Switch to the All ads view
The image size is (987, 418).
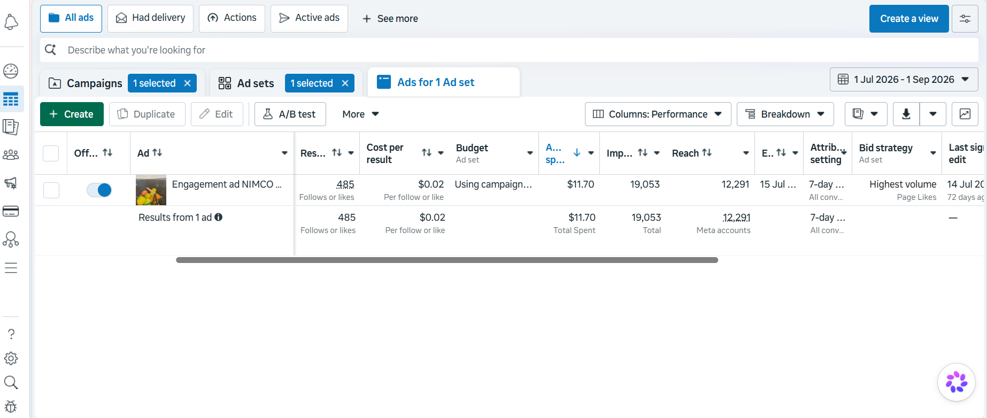coord(71,18)
